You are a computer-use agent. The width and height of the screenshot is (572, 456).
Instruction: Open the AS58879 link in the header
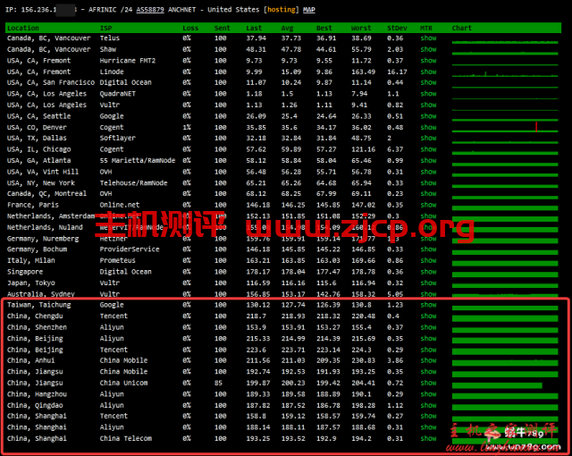150,10
